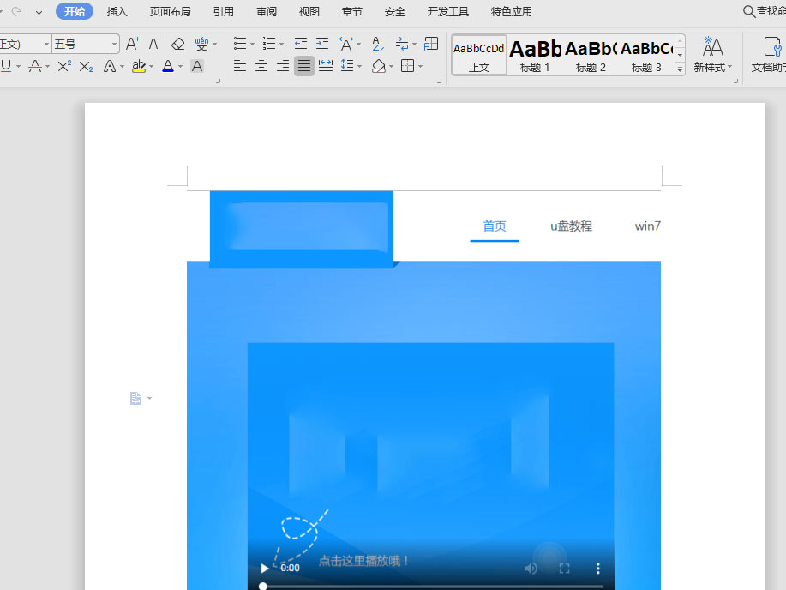The height and width of the screenshot is (590, 786).
Task: Click the pinyin guide (拼音指南) icon
Action: tap(203, 43)
